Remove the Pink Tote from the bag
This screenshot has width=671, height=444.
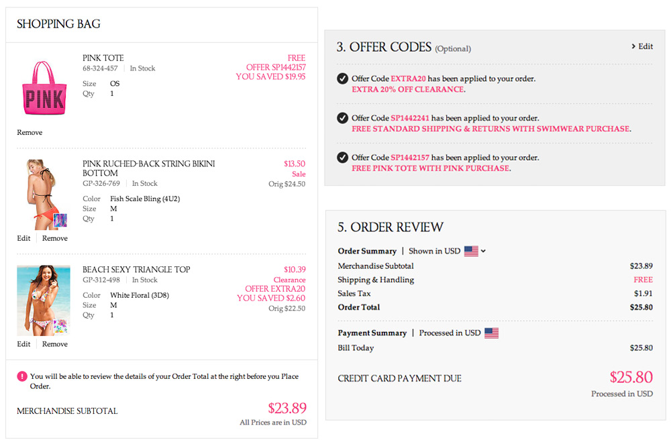(30, 133)
